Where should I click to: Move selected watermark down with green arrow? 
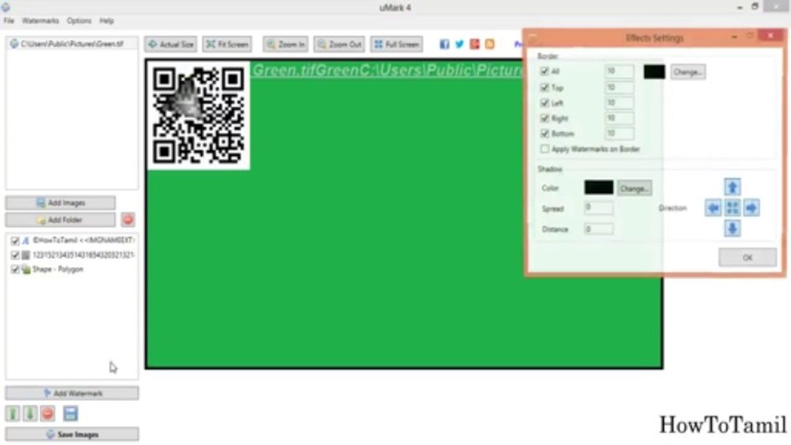pos(29,413)
